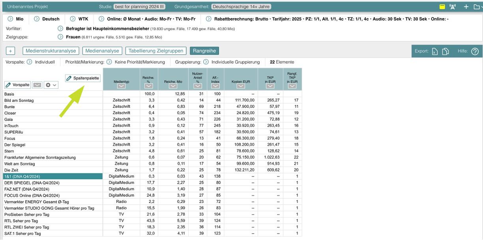Open the Hilfe question mark icon
The image size is (483, 240).
click(475, 51)
